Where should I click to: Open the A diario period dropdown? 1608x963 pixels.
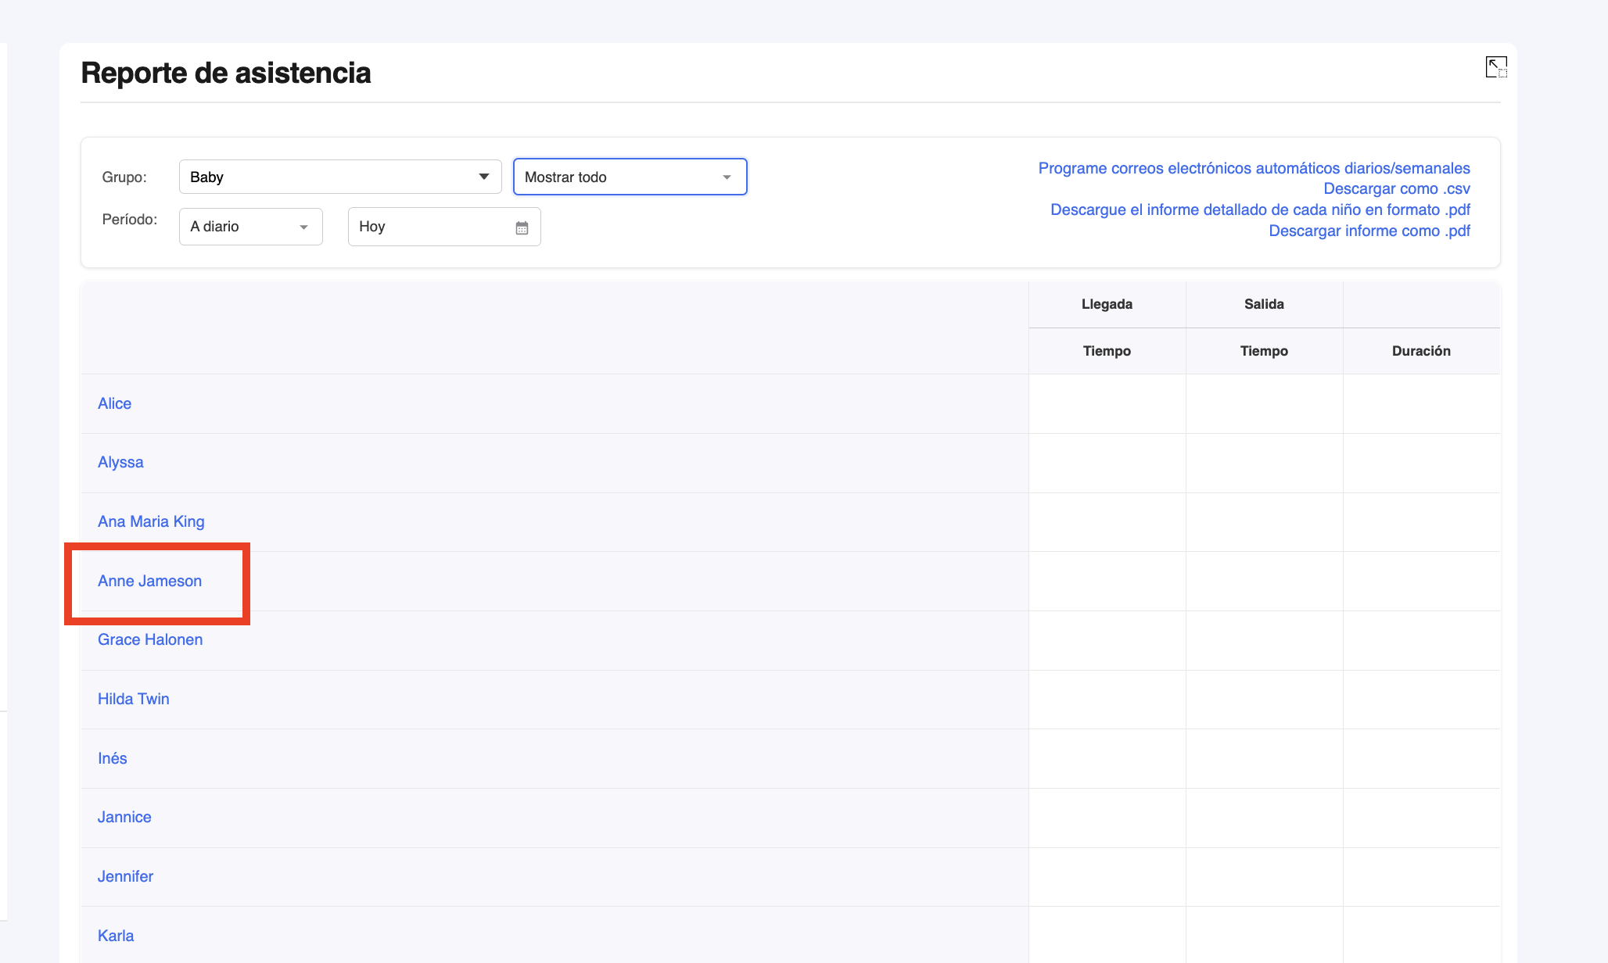click(250, 227)
